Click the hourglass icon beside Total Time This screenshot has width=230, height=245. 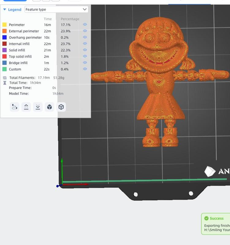click(x=5, y=83)
